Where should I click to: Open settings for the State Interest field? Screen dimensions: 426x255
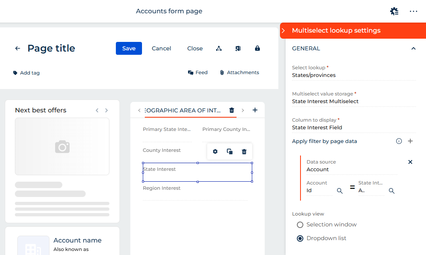215,151
